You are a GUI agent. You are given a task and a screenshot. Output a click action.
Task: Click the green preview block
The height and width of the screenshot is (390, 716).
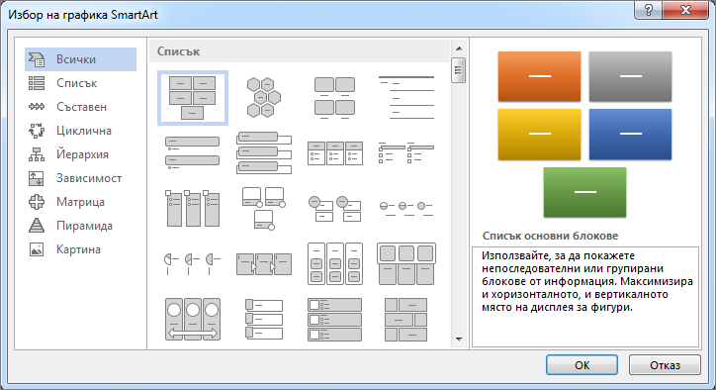[584, 192]
